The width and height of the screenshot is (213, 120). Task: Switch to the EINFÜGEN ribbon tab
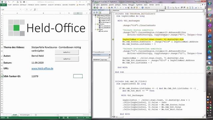[16, 5]
